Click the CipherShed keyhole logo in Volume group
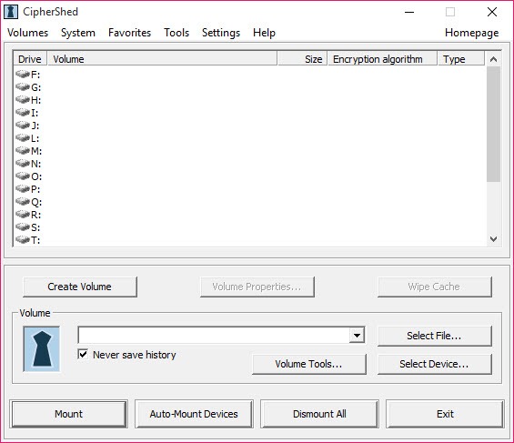 42,349
